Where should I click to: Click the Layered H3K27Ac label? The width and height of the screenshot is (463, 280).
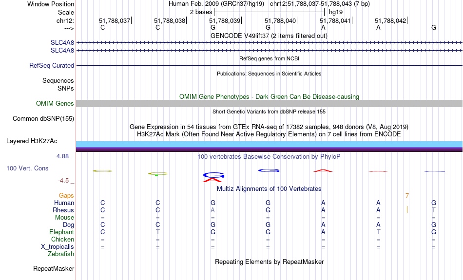32,141
